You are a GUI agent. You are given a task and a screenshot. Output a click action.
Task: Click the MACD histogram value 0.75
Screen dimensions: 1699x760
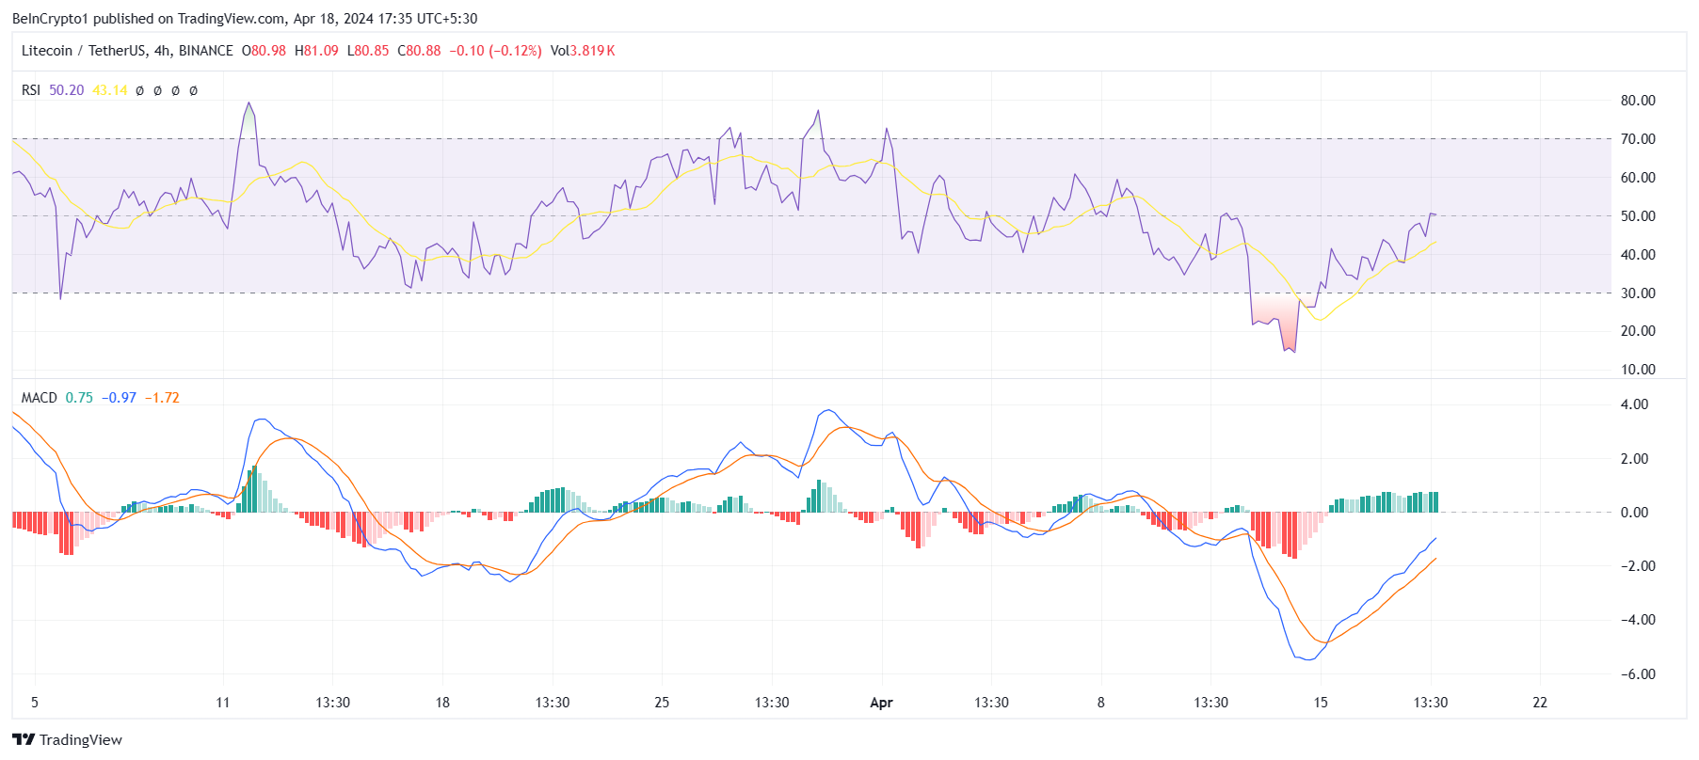79,398
